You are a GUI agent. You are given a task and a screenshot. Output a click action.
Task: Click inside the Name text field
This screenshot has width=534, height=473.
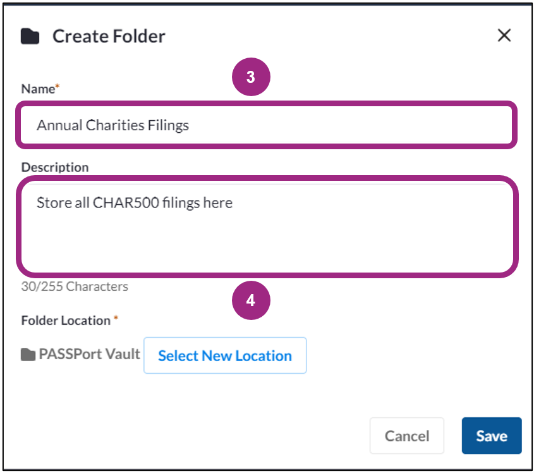point(265,125)
